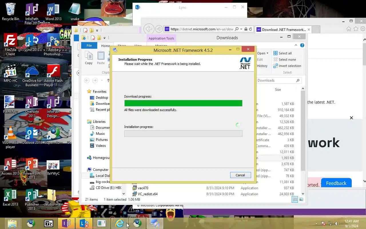
Task: Select the VC_redist.x64 file row
Action: [213, 194]
